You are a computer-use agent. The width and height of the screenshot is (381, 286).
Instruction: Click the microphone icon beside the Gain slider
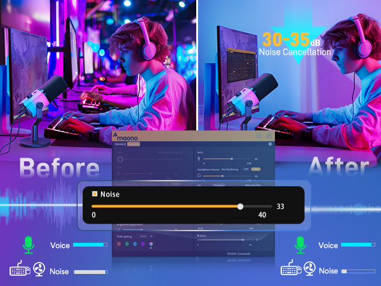point(199,159)
